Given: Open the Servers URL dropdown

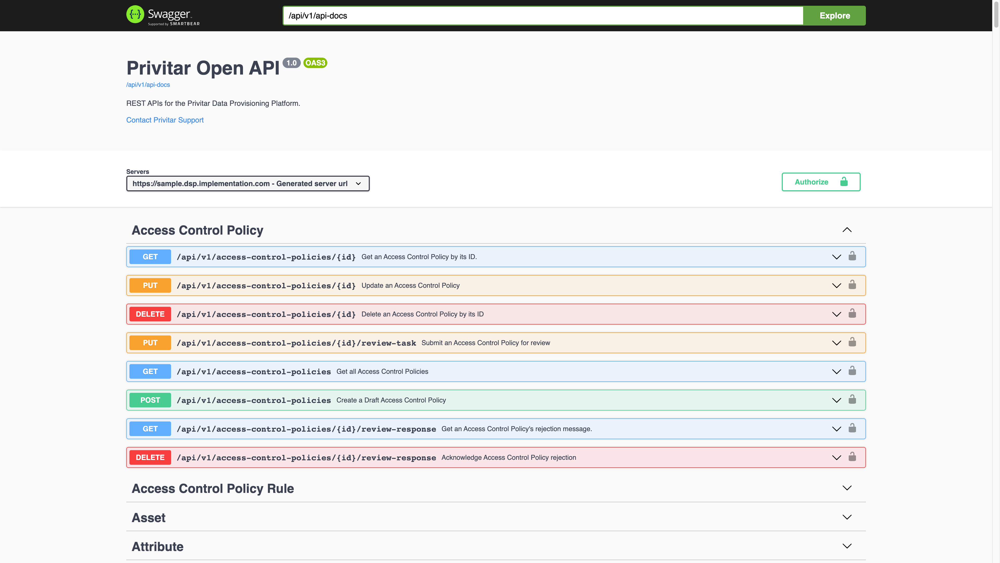Looking at the screenshot, I should [x=248, y=183].
